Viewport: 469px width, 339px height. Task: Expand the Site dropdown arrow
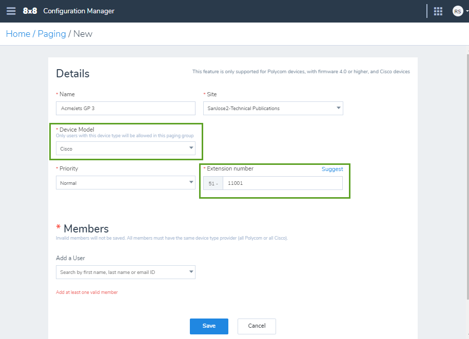[x=338, y=108]
